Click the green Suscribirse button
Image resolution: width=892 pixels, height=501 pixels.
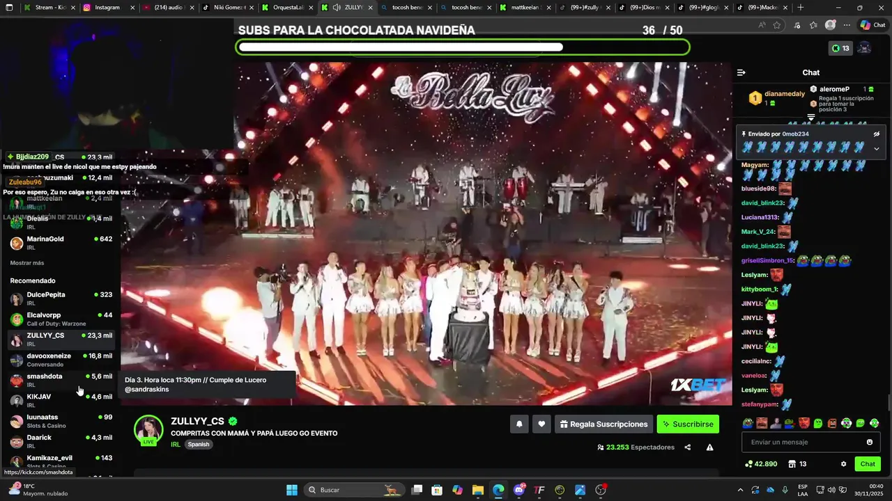tap(688, 424)
